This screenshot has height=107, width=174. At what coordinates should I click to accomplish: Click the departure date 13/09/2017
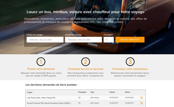(114, 103)
